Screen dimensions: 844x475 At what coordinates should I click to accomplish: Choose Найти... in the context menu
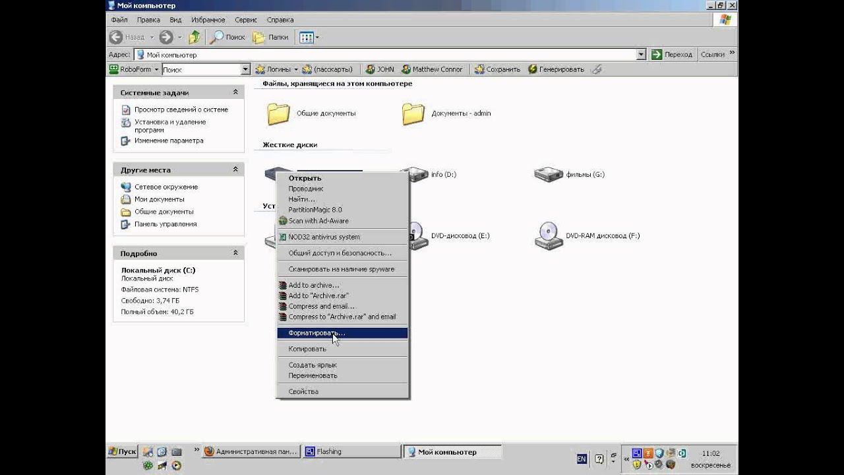pos(343,199)
